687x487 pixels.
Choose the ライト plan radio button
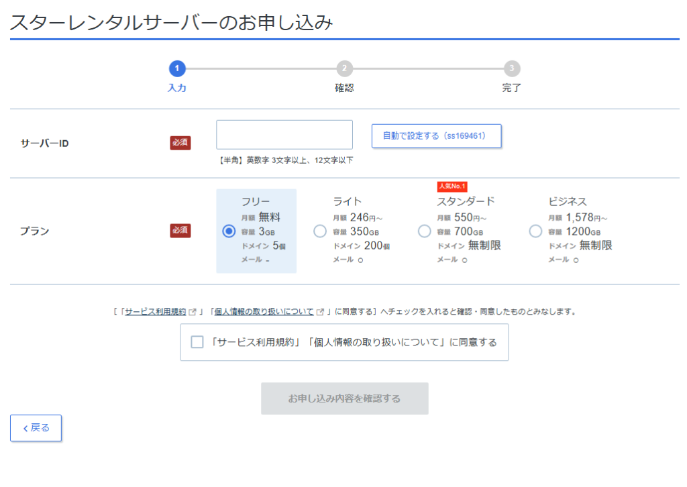point(320,231)
